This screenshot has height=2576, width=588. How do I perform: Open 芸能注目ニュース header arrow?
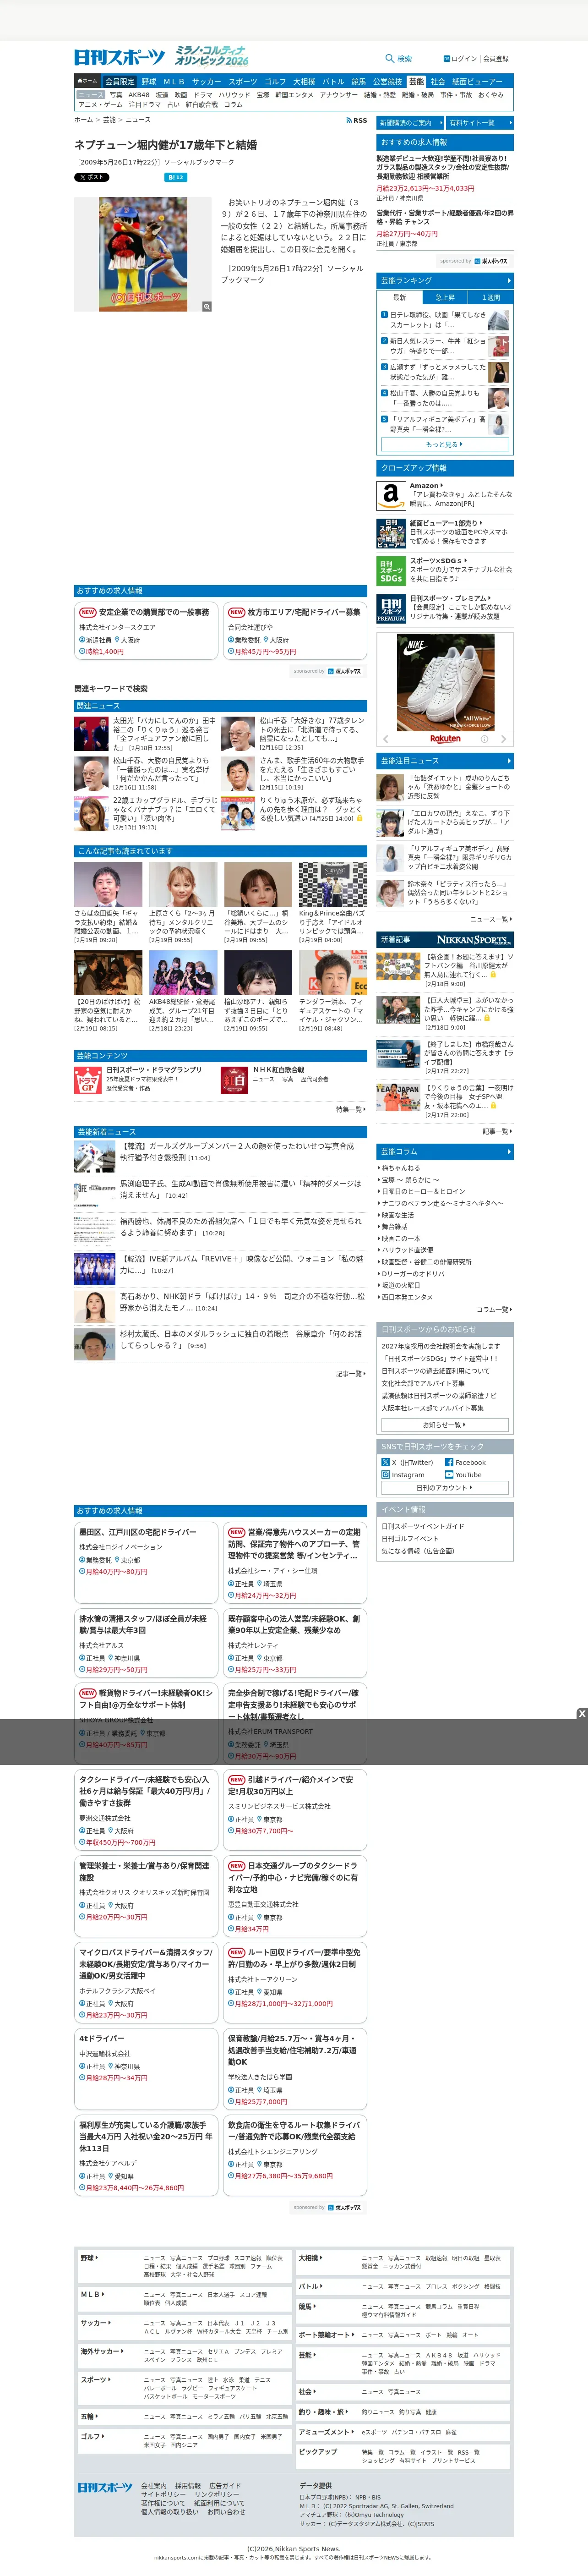tap(509, 760)
